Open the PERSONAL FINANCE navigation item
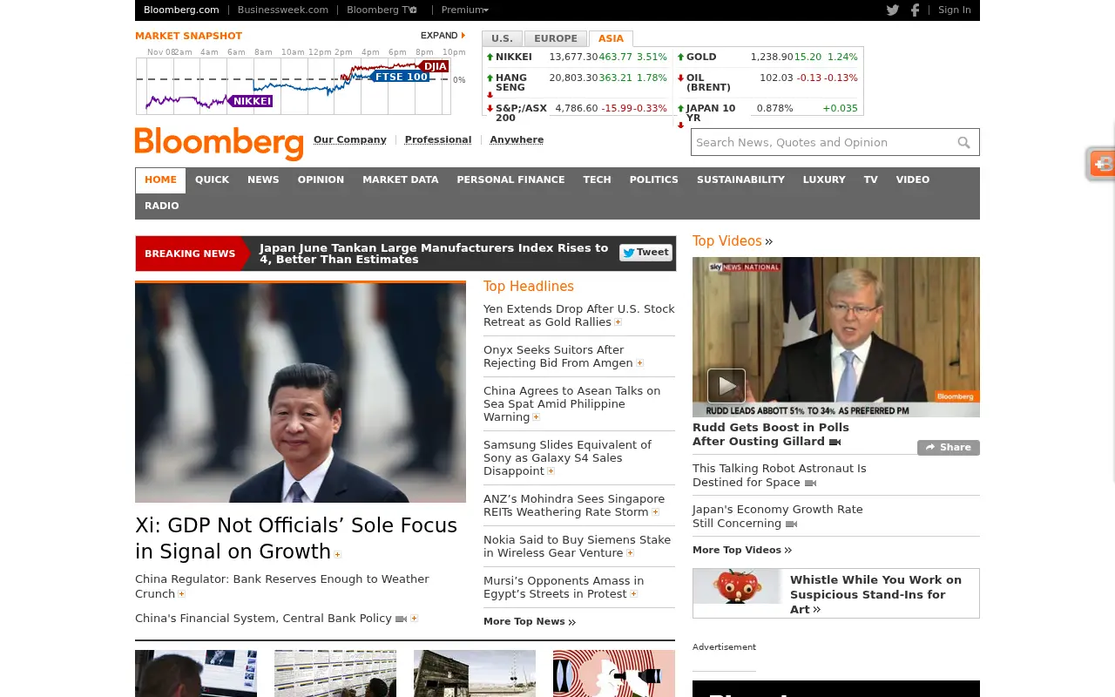 click(x=510, y=180)
